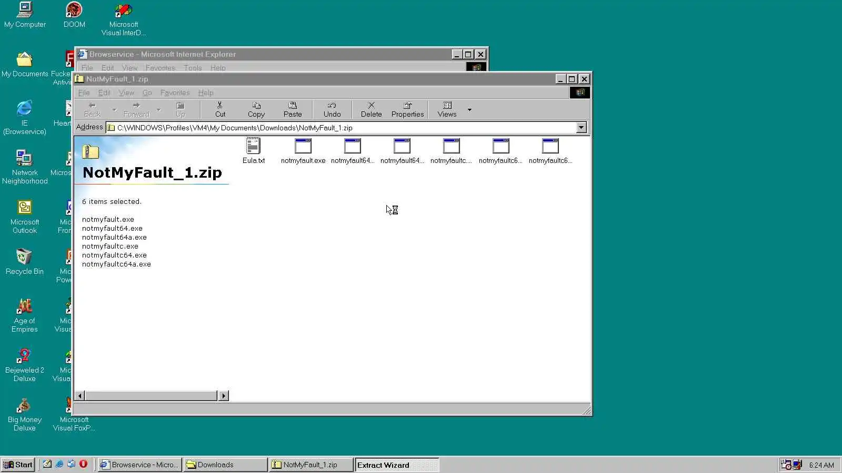Click the Views toolbar icon
Image resolution: width=842 pixels, height=473 pixels.
[x=447, y=109]
